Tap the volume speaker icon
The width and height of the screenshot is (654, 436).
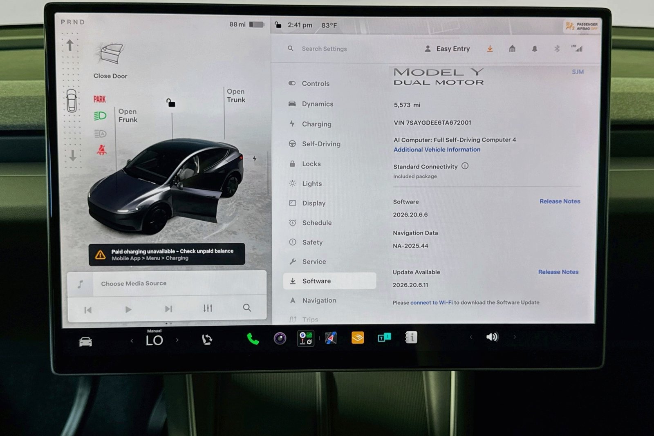point(492,337)
